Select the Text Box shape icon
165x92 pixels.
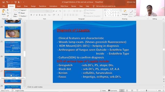pyautogui.click(x=105, y=10)
